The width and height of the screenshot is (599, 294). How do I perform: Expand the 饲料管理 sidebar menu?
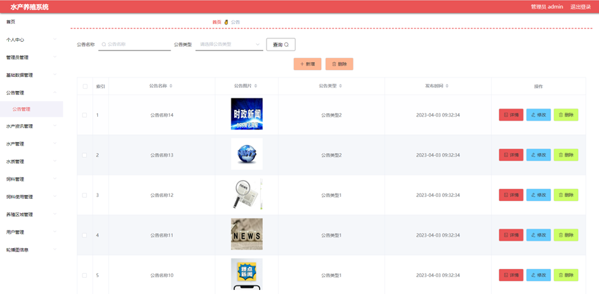[31, 179]
